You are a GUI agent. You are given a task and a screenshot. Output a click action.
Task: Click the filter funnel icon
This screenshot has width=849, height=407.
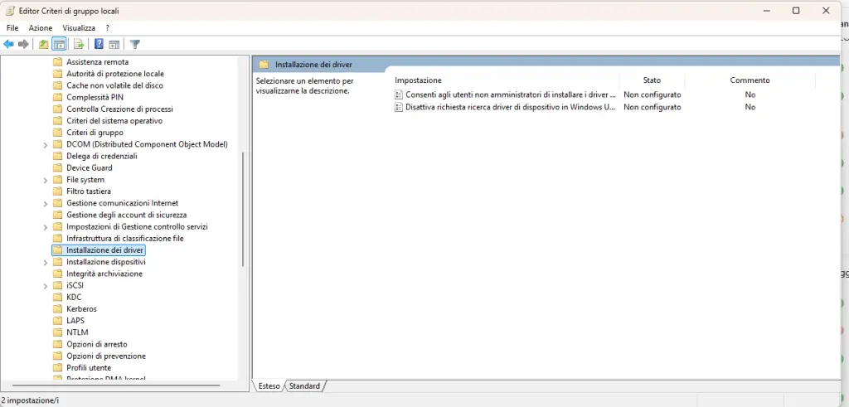[135, 45]
